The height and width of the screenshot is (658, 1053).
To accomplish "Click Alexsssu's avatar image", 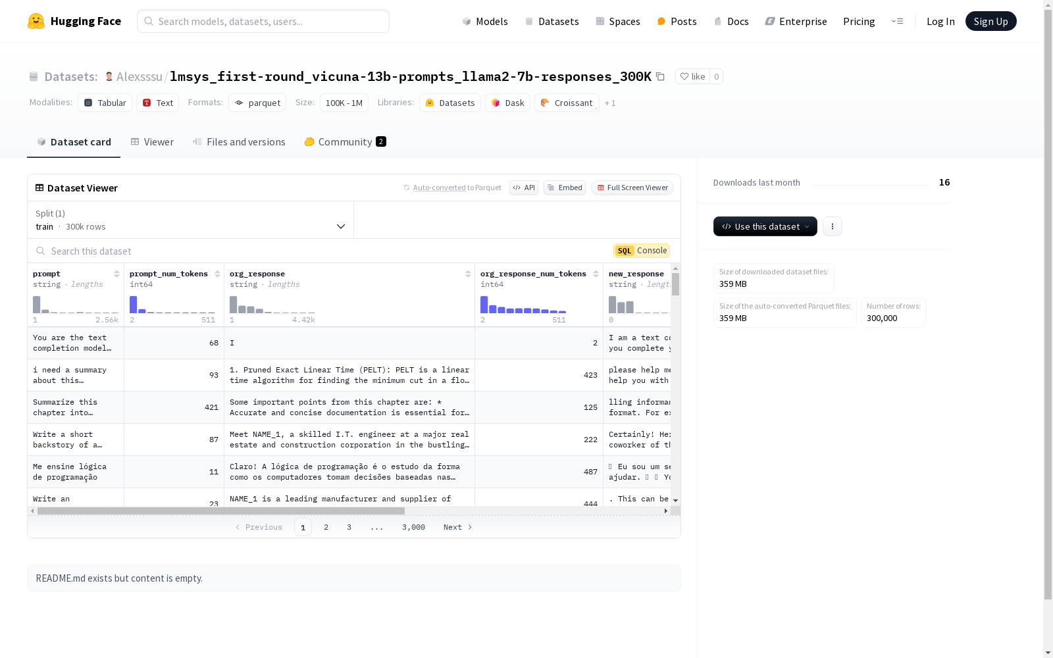I will (x=109, y=76).
